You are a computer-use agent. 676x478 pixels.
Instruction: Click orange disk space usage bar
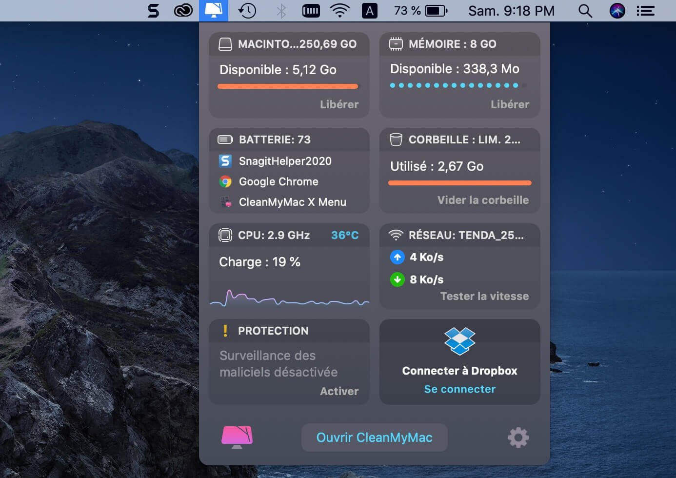coord(288,86)
